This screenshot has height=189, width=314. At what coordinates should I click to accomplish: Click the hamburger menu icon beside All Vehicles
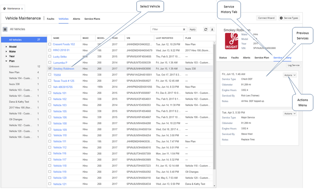(x=5, y=29)
